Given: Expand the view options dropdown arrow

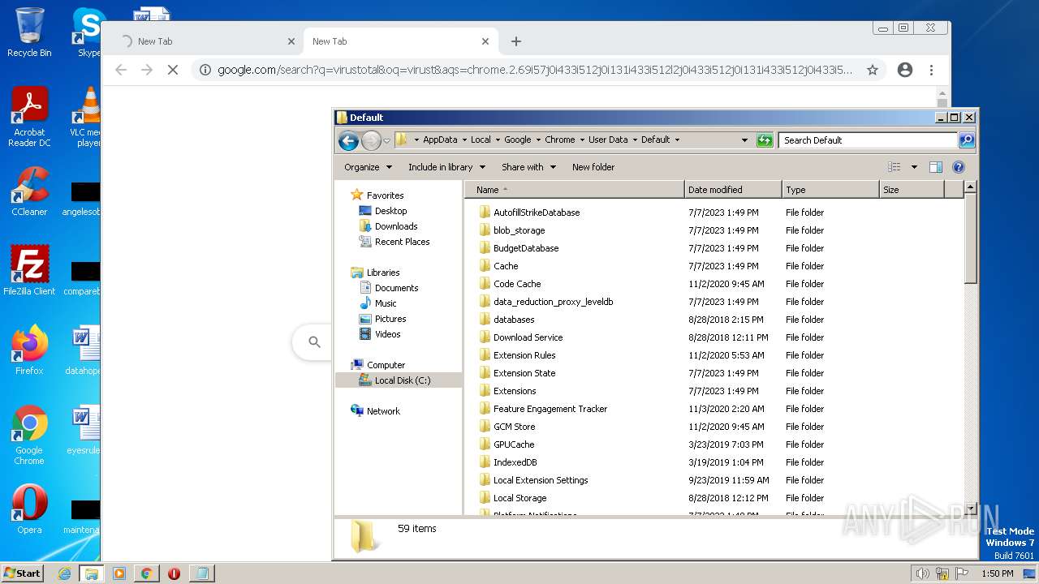Looking at the screenshot, I should coord(914,167).
